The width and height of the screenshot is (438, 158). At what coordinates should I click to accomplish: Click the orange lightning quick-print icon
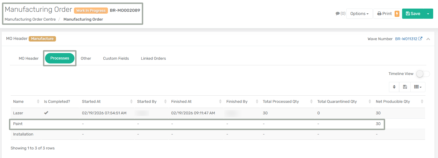[397, 14]
